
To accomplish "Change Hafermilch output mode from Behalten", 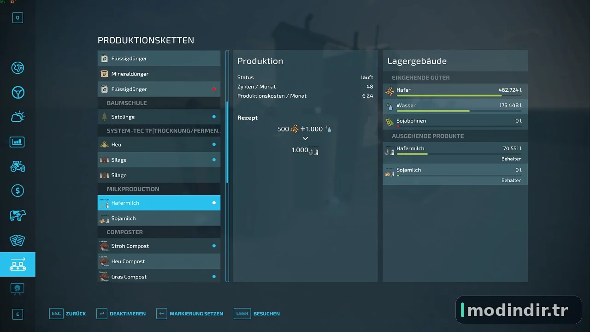I will pyautogui.click(x=511, y=159).
